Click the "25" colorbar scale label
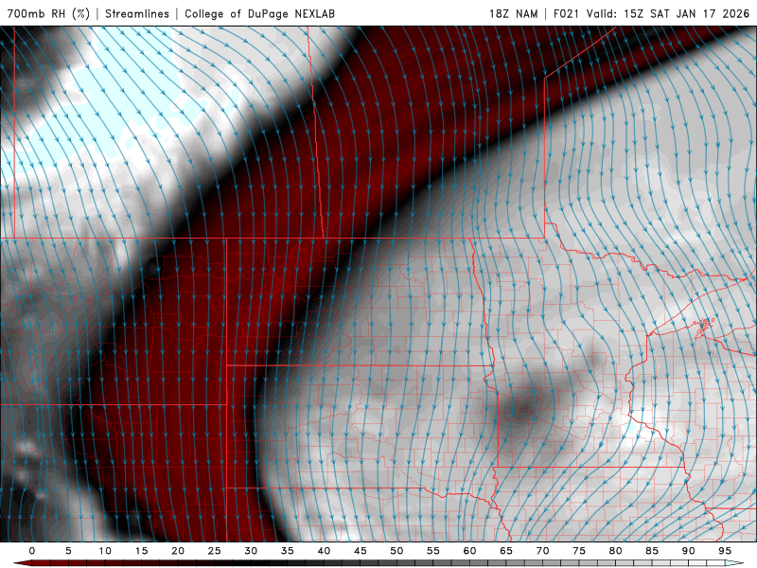 214,551
